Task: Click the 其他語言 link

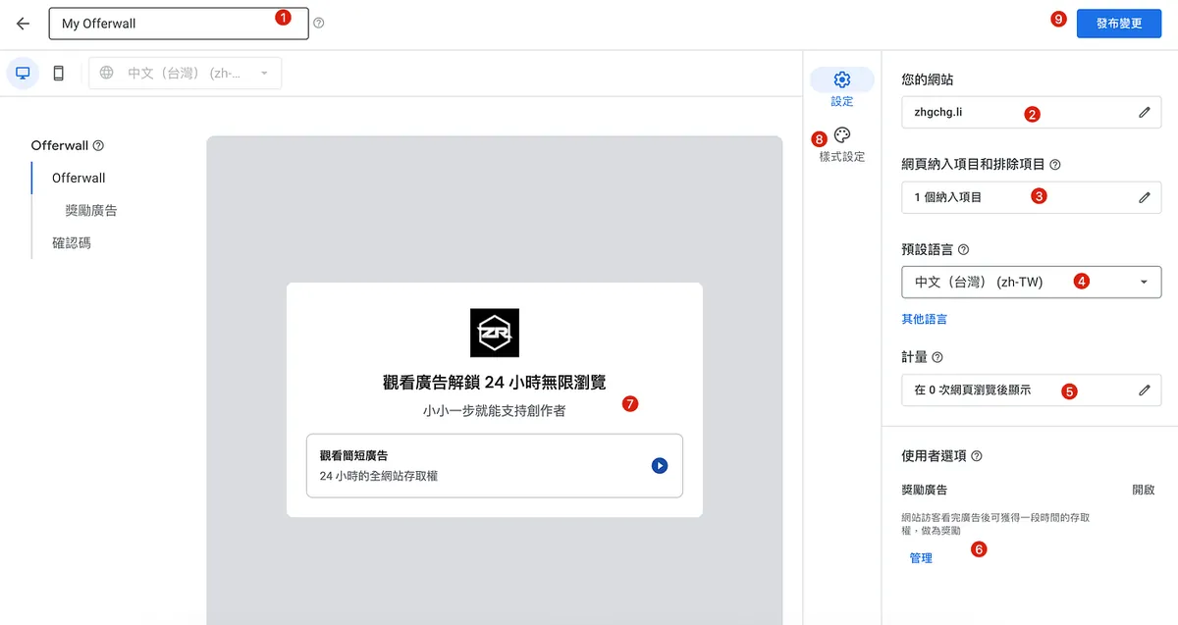Action: [x=924, y=319]
